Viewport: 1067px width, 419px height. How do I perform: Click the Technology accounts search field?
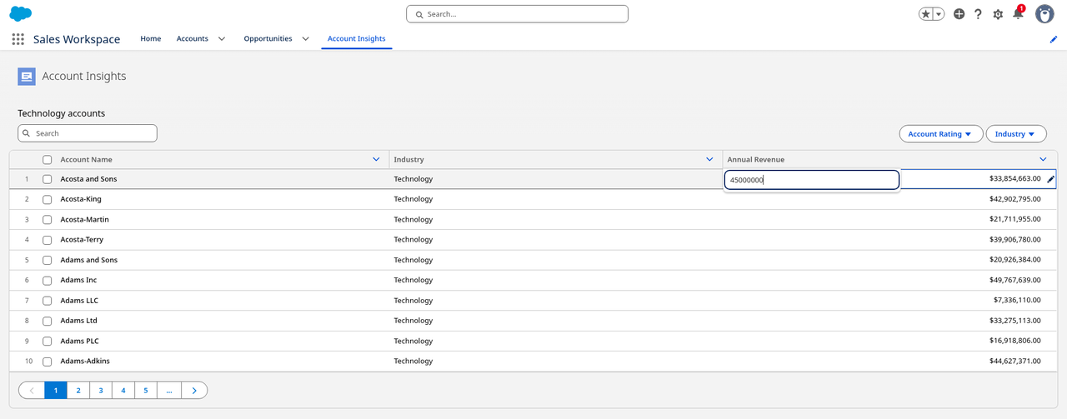click(x=88, y=133)
